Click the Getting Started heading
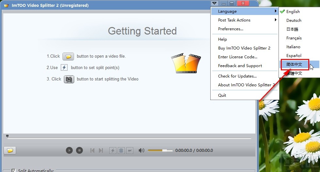The height and width of the screenshot is (172, 320). point(142,31)
